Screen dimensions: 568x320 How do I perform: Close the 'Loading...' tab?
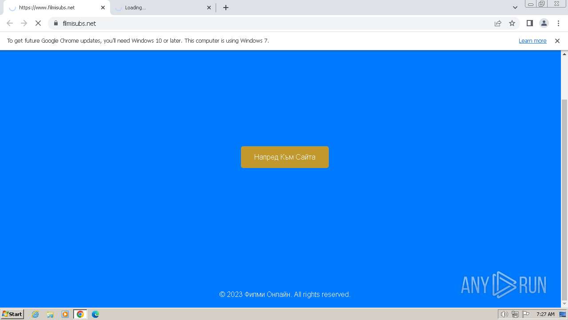(209, 8)
